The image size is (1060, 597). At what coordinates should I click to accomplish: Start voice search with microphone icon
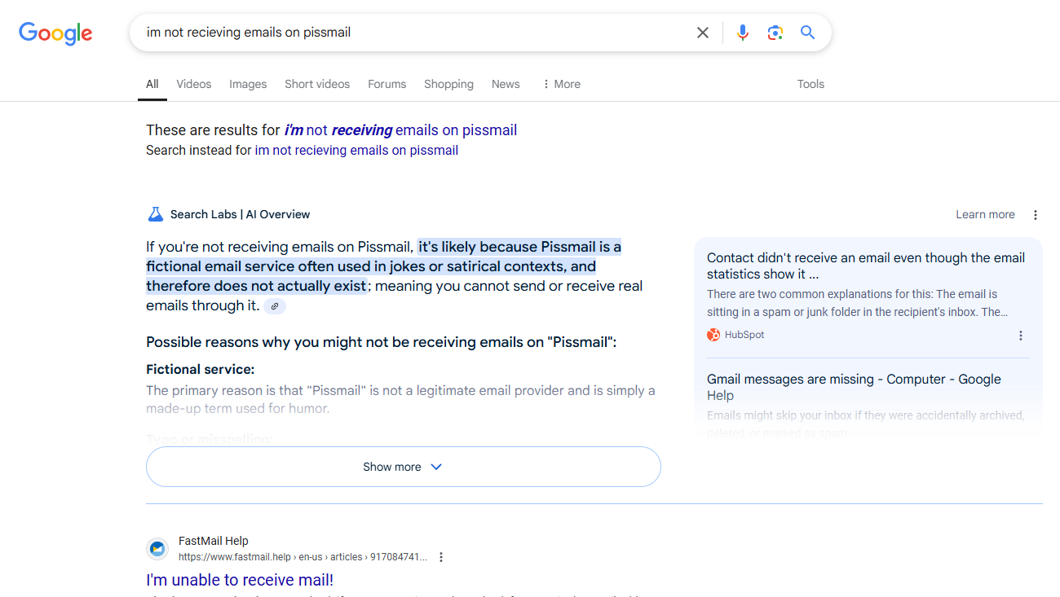pos(742,33)
